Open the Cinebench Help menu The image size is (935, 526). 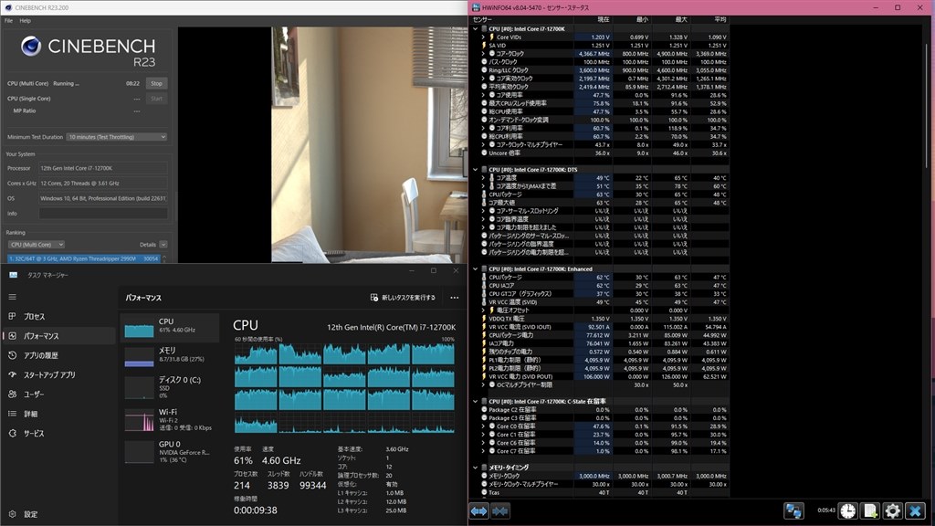coord(25,21)
